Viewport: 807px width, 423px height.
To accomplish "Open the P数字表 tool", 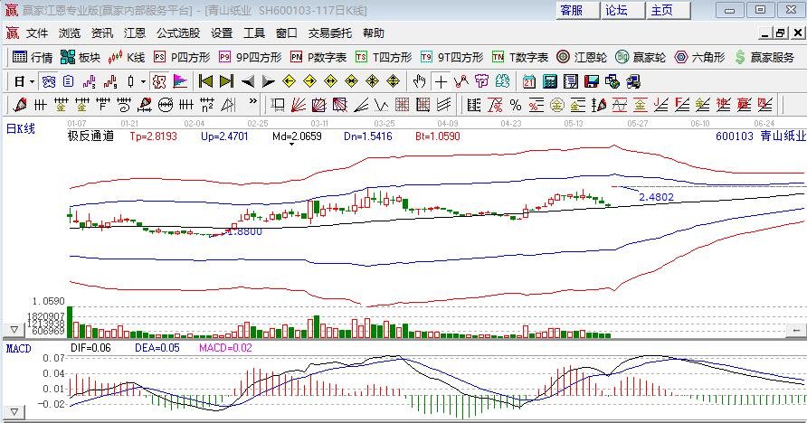I will pos(318,57).
